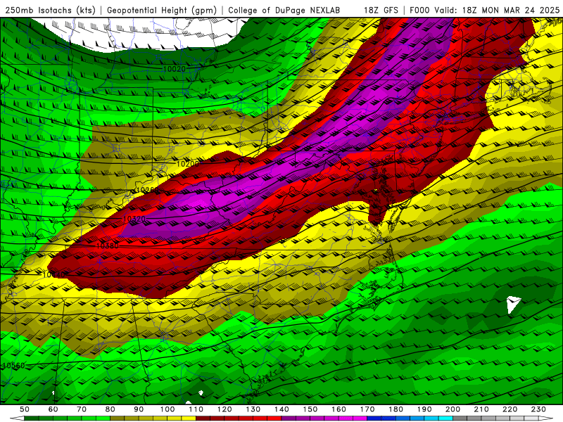563x422 pixels.
Task: Click the 130 knot legend value
Action: (x=253, y=409)
